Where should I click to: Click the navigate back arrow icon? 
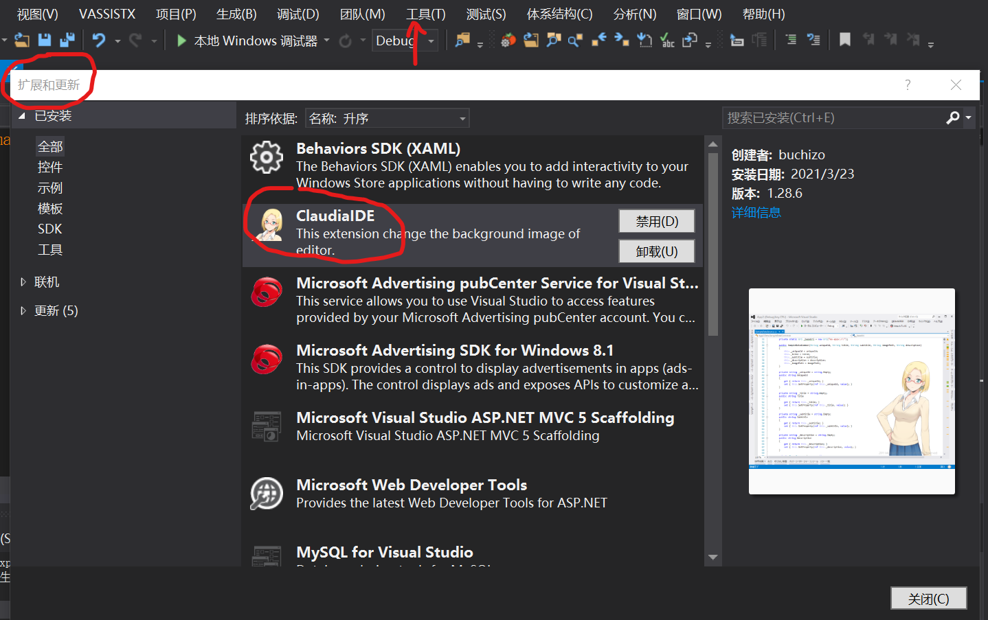coord(598,40)
